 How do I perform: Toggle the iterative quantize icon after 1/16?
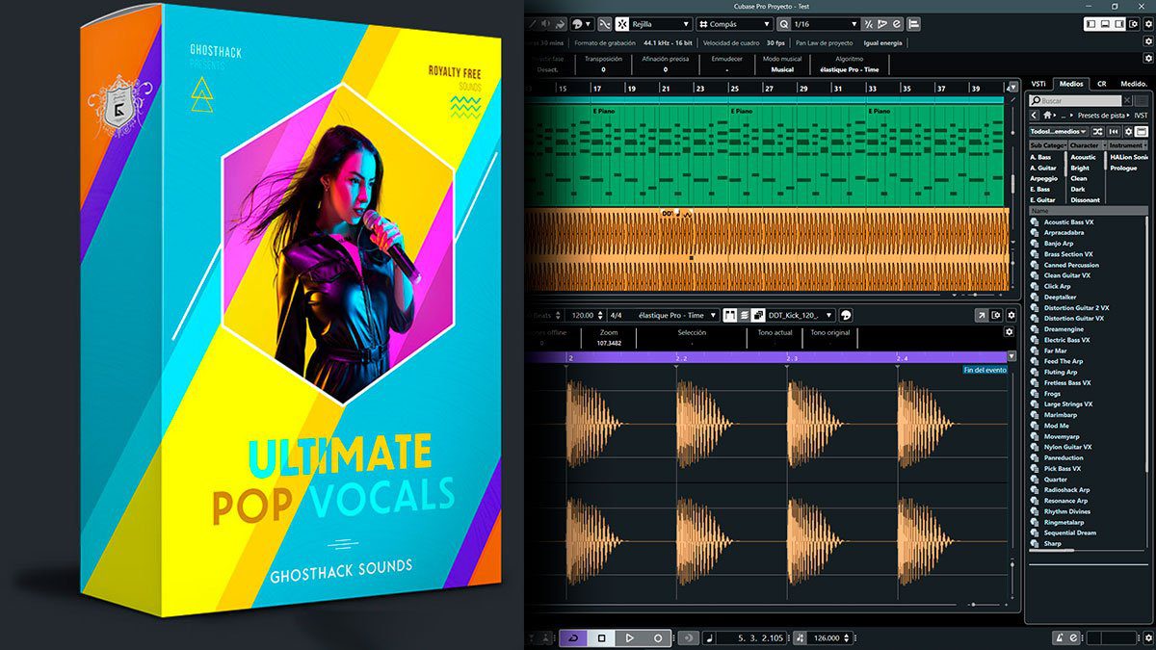(x=869, y=24)
